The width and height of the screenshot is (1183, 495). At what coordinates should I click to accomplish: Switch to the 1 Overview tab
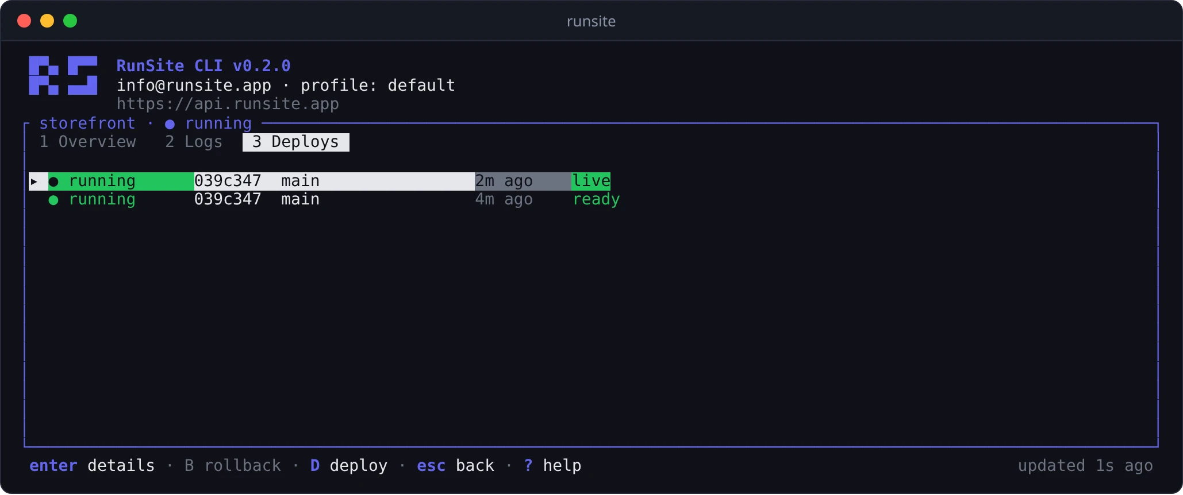(87, 142)
